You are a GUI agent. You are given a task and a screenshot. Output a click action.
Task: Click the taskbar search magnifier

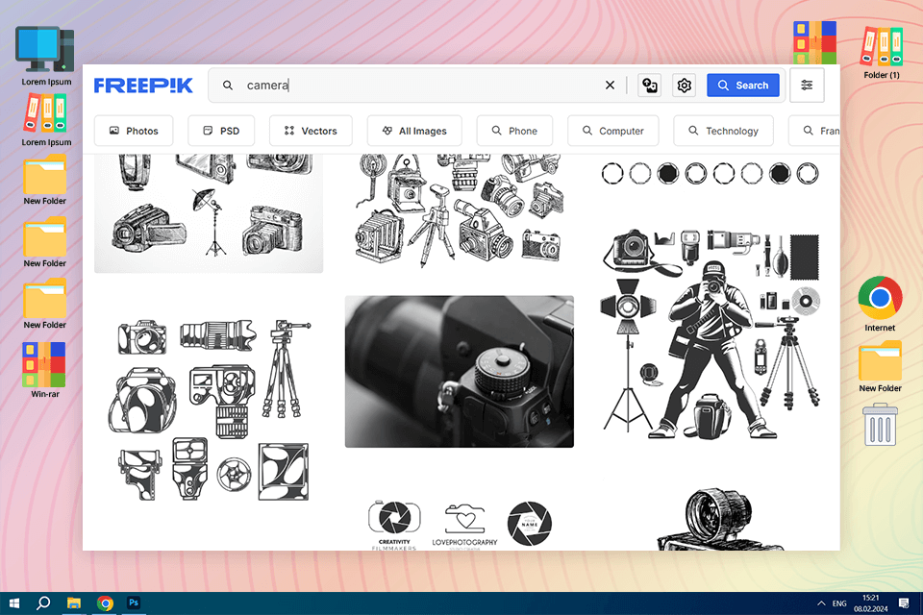tap(43, 603)
